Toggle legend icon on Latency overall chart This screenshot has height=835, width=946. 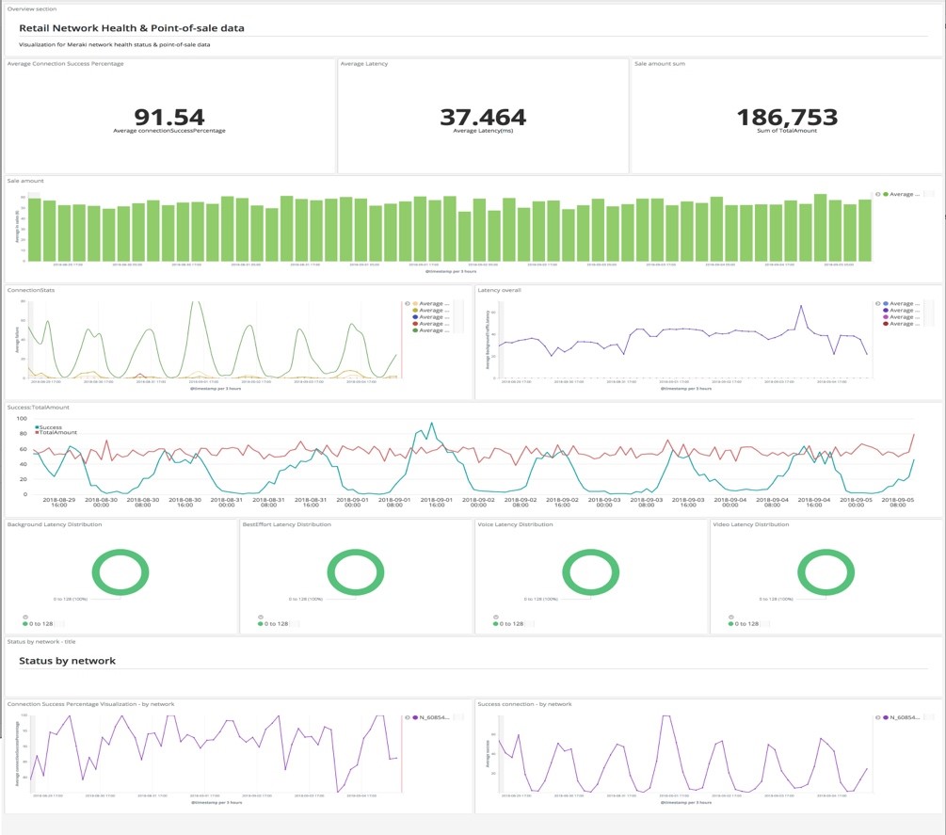(877, 303)
